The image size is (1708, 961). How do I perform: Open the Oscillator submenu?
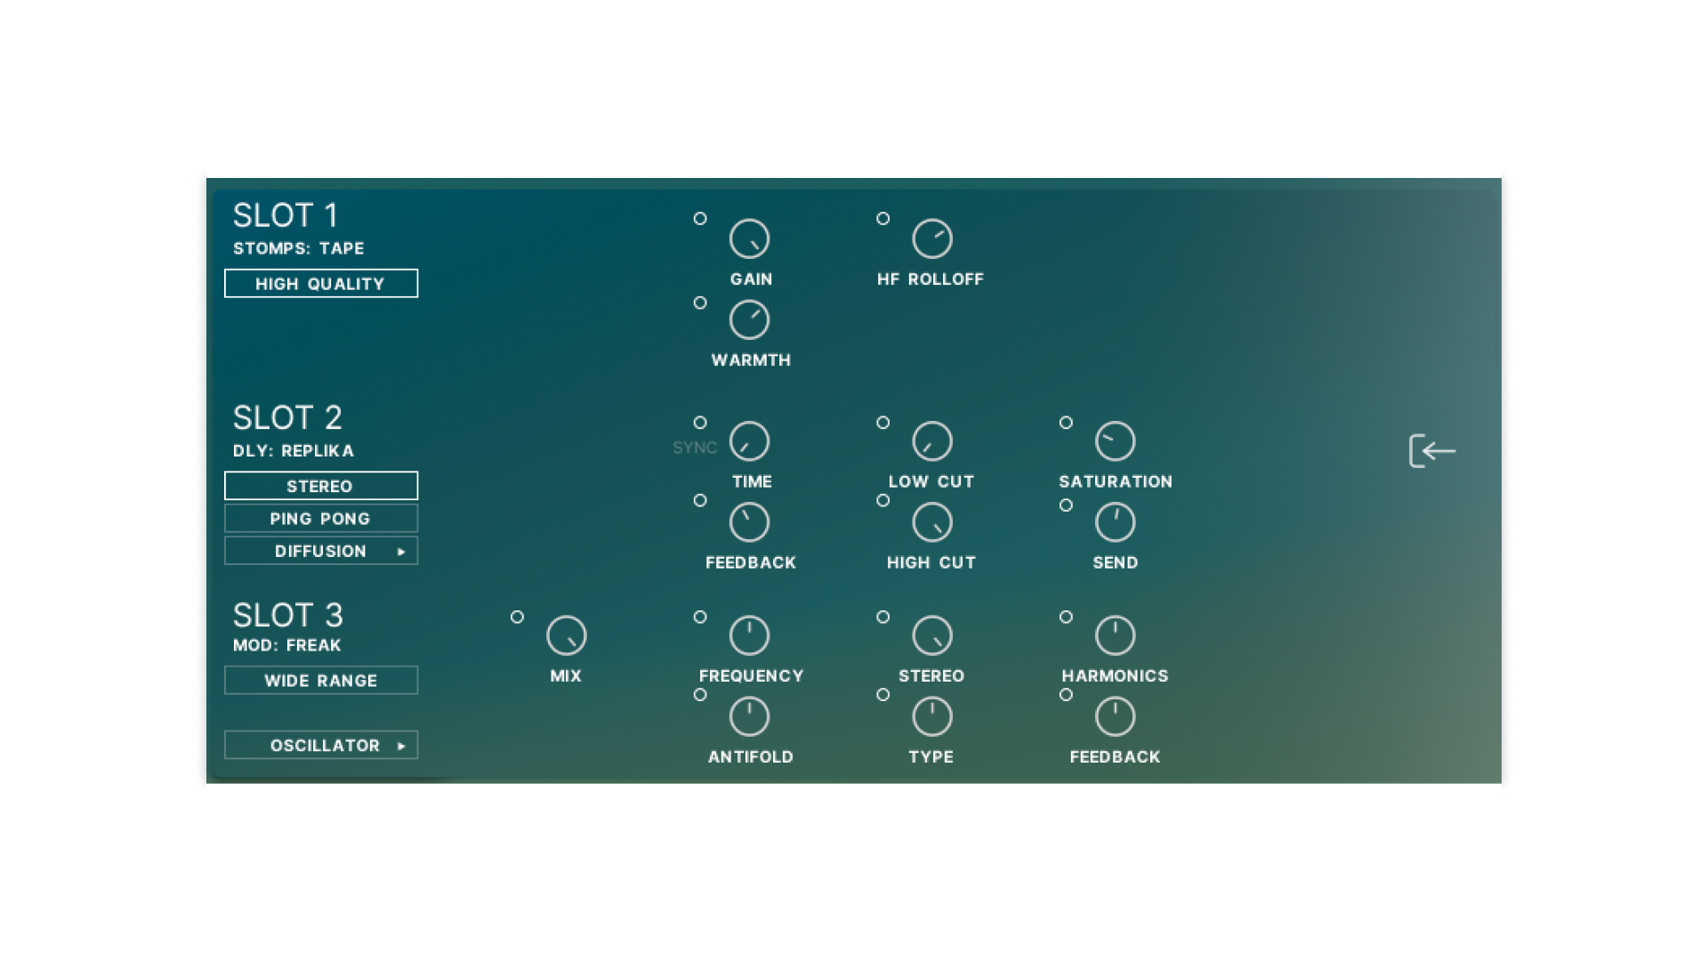coord(320,746)
